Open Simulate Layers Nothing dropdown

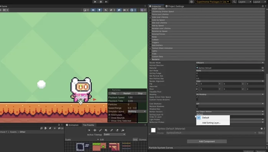137,111
